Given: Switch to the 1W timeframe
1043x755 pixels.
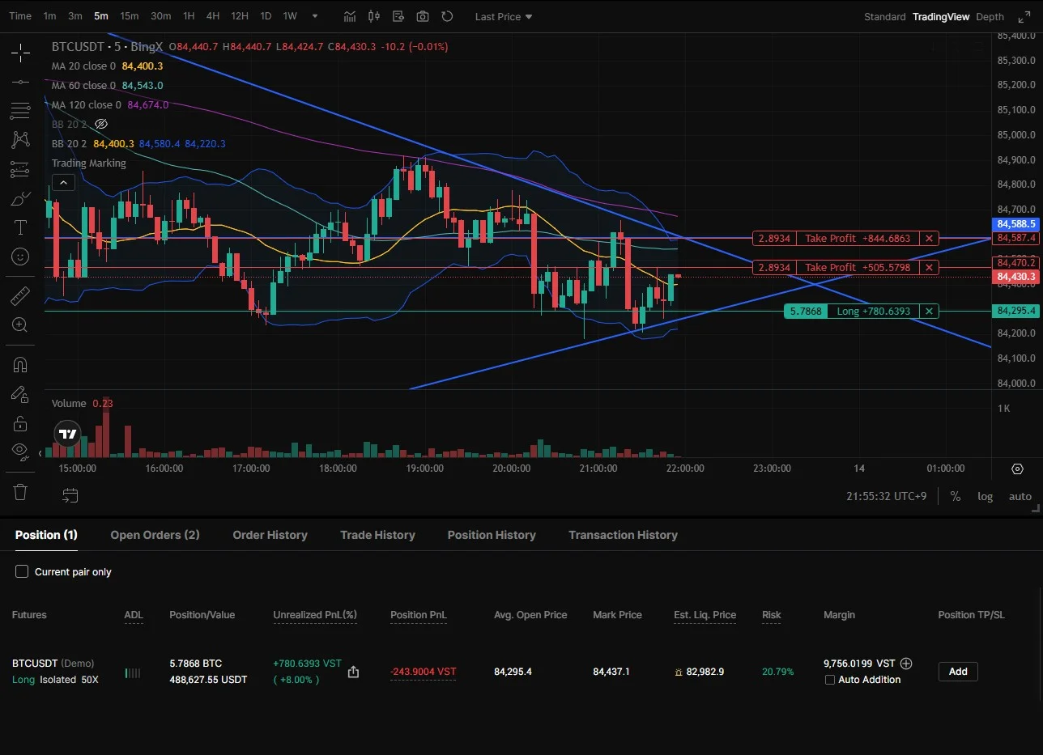Looking at the screenshot, I should pos(290,16).
